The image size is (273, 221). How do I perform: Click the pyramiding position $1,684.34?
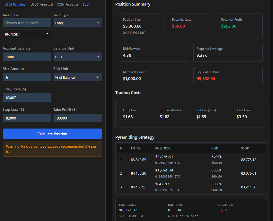(x=164, y=170)
